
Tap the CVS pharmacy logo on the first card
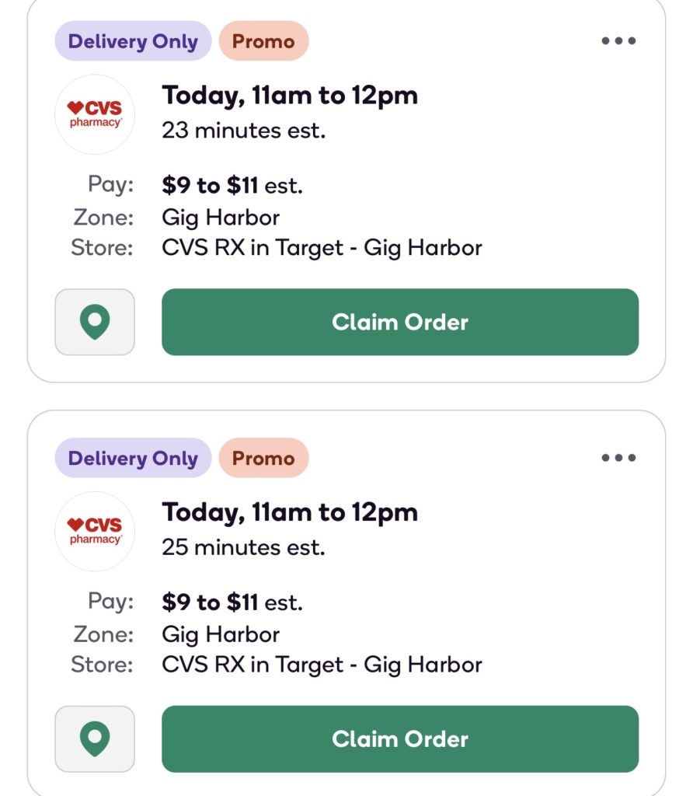[95, 114]
